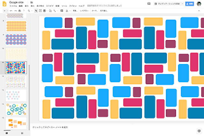Click the saved-to-Drive status link
The height and width of the screenshot is (136, 204).
[x=105, y=6]
